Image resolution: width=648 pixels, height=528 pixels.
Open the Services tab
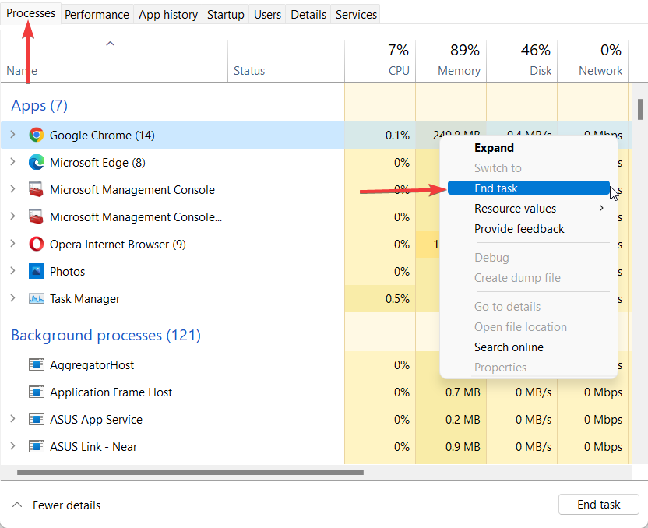click(x=355, y=14)
